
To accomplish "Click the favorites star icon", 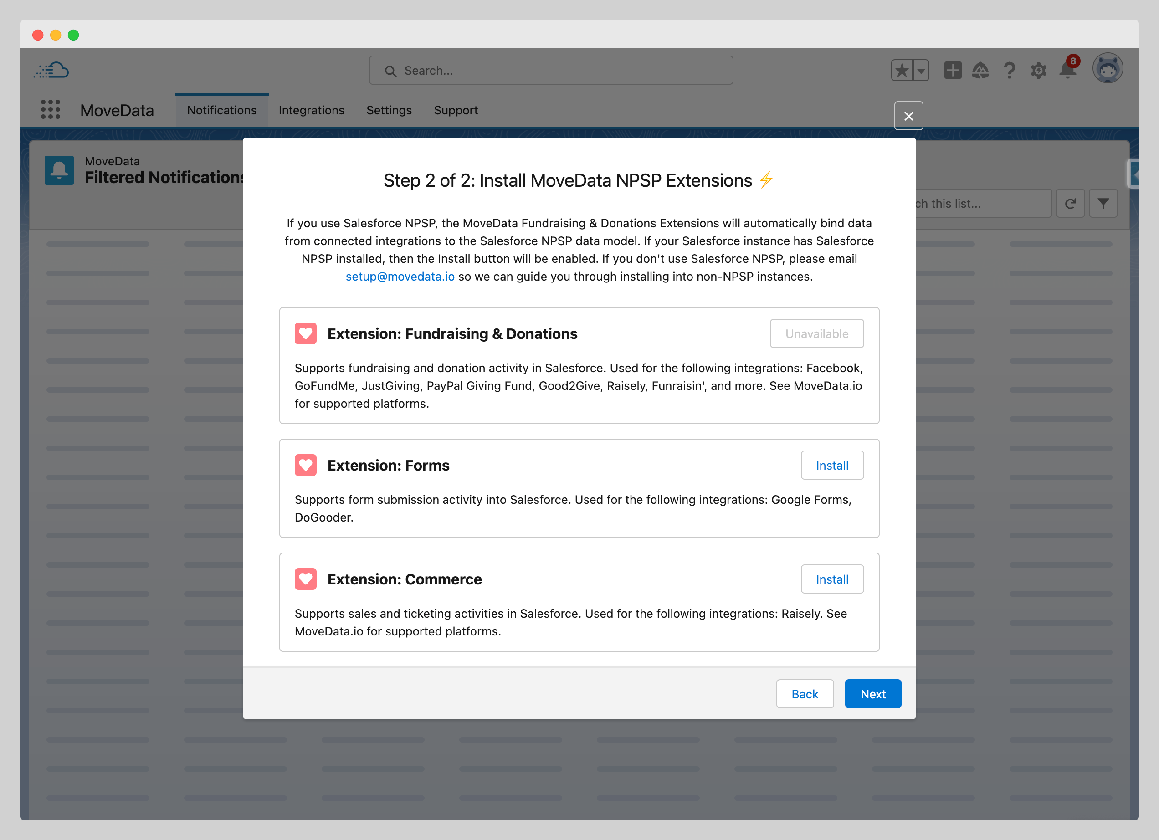I will (x=902, y=71).
